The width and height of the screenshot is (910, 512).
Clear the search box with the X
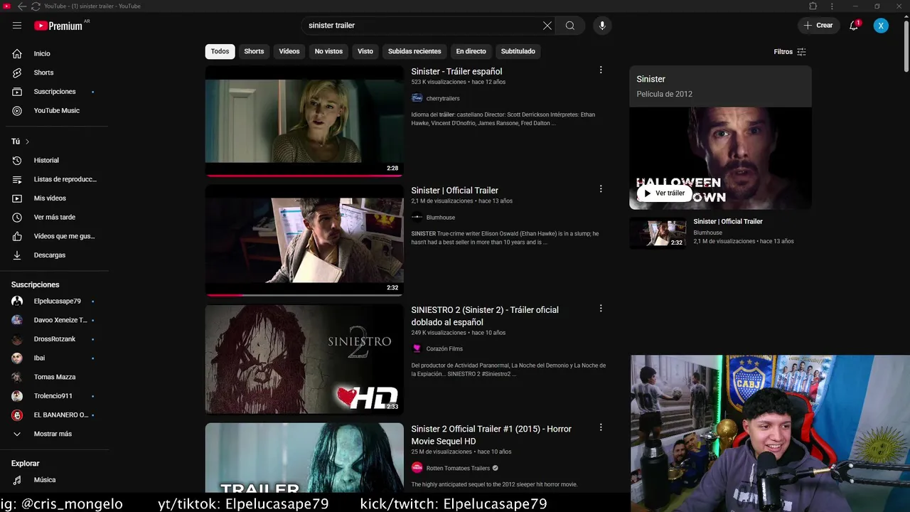coord(547,26)
